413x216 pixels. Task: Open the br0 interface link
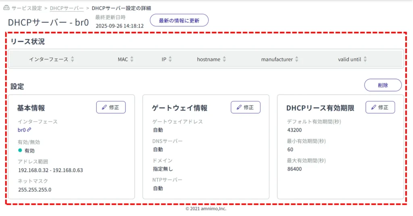(22, 130)
